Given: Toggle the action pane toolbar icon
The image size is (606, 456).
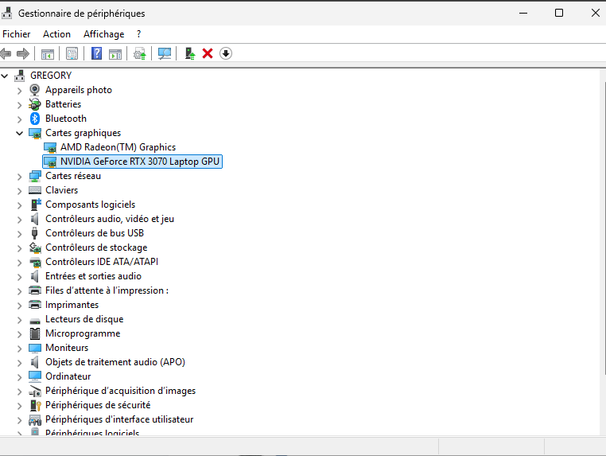Looking at the screenshot, I should tap(115, 53).
